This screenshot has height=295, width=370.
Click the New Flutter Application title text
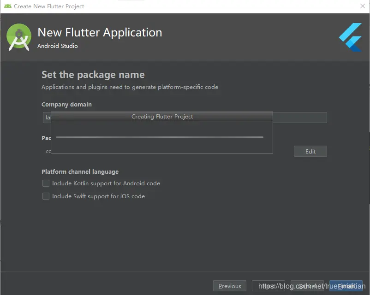100,33
